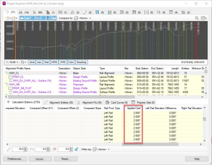Screen dimensions: 212x165
Task: Click the magnifier search icon at top right
Action: (197, 18)
